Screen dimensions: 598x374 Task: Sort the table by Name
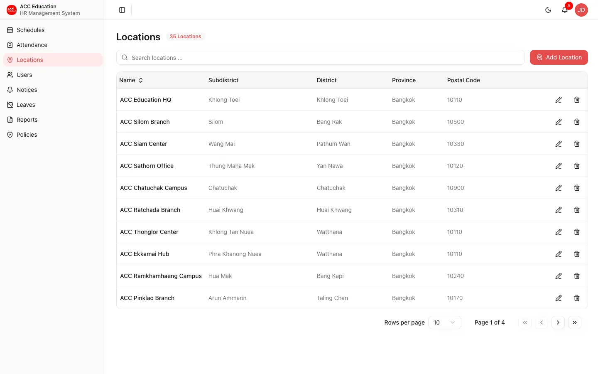point(131,80)
